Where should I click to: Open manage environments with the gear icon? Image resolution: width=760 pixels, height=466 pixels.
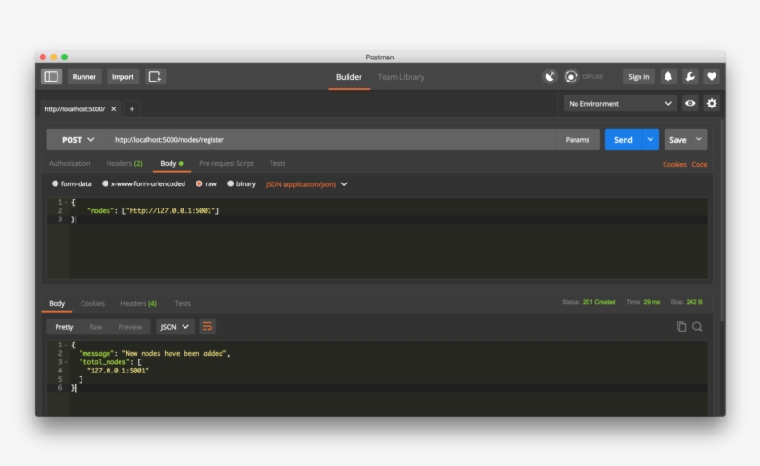(712, 103)
